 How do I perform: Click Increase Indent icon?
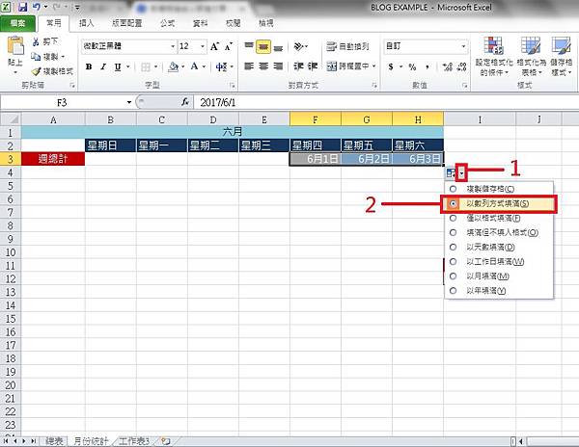[313, 66]
